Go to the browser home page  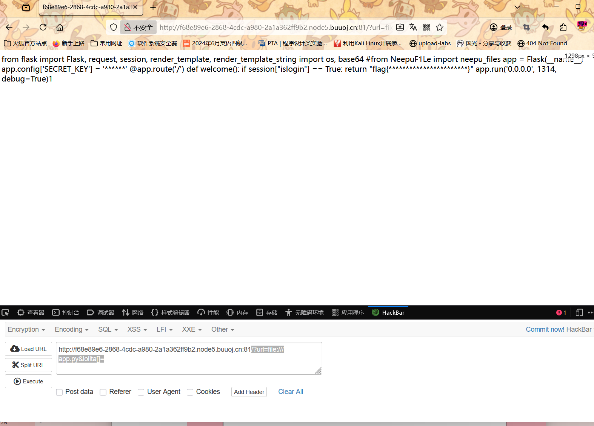pos(60,27)
